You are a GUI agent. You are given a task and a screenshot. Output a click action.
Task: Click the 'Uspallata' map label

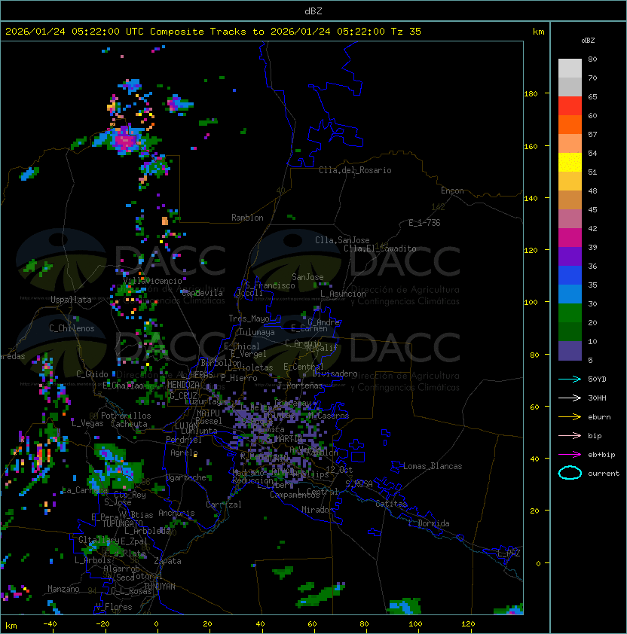click(x=71, y=300)
